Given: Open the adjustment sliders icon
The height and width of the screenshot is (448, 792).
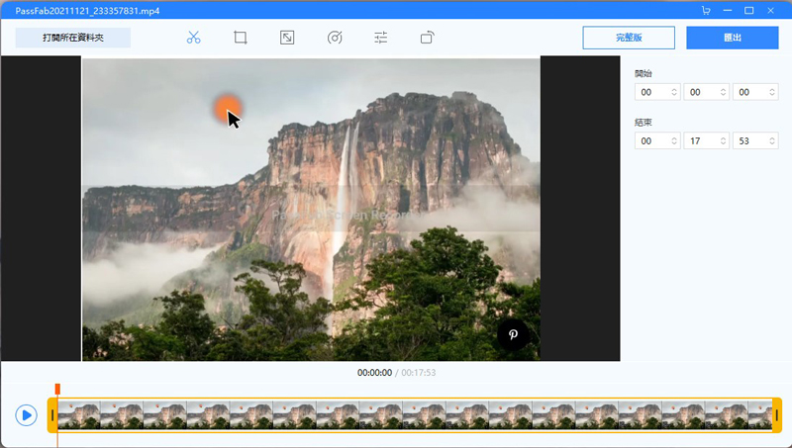Looking at the screenshot, I should (381, 38).
